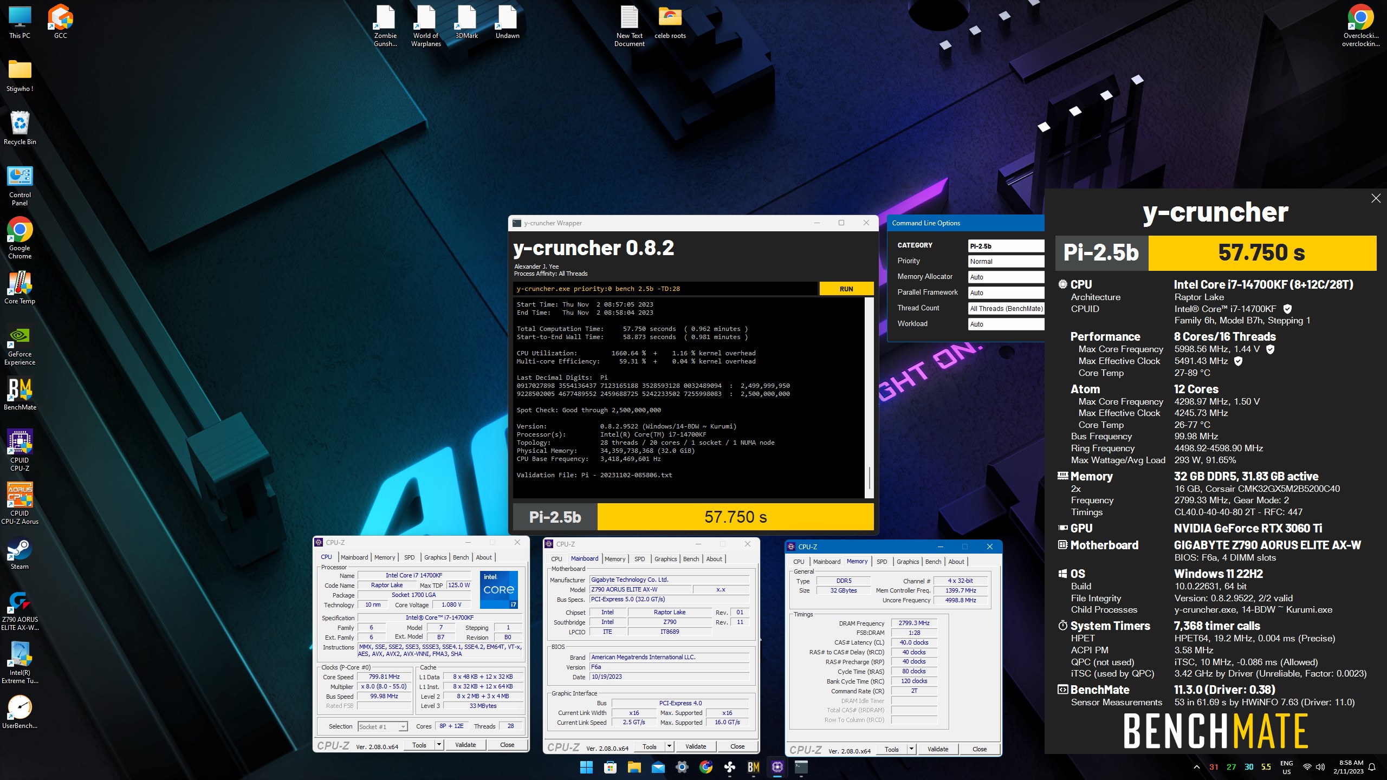The height and width of the screenshot is (780, 1387).
Task: Click the yellow RUN button in y-cruncher
Action: click(846, 289)
